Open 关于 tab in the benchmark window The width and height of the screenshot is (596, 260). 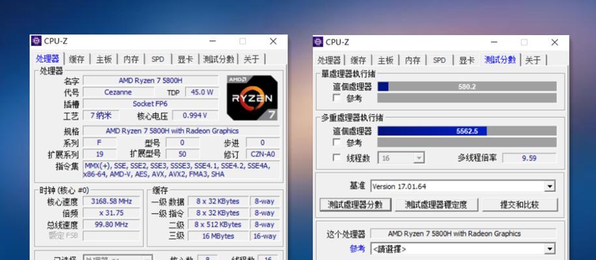[x=533, y=60]
